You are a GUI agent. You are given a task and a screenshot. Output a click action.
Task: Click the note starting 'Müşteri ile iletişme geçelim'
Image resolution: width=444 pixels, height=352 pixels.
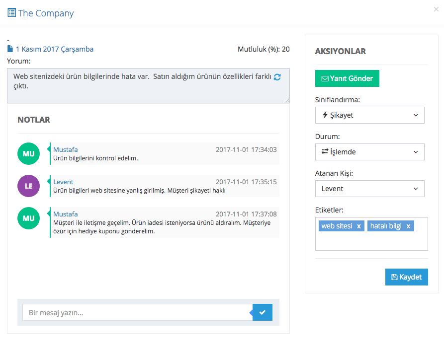(x=162, y=227)
